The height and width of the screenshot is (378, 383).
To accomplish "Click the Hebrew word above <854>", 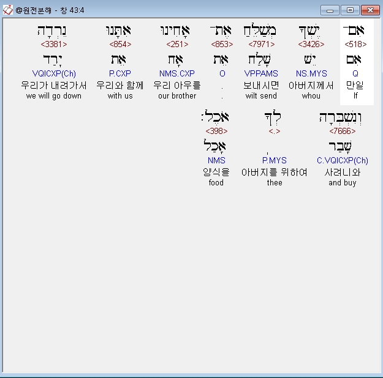I will (119, 31).
